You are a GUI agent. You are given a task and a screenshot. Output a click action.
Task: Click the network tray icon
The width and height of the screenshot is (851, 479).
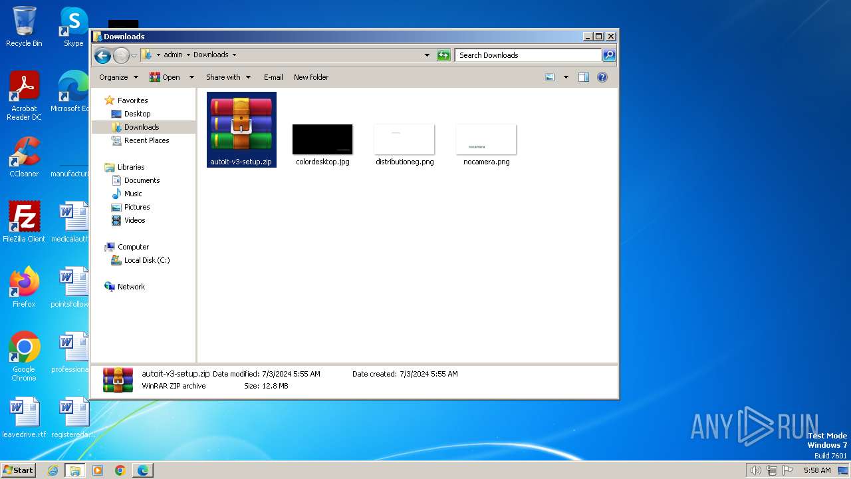(772, 470)
